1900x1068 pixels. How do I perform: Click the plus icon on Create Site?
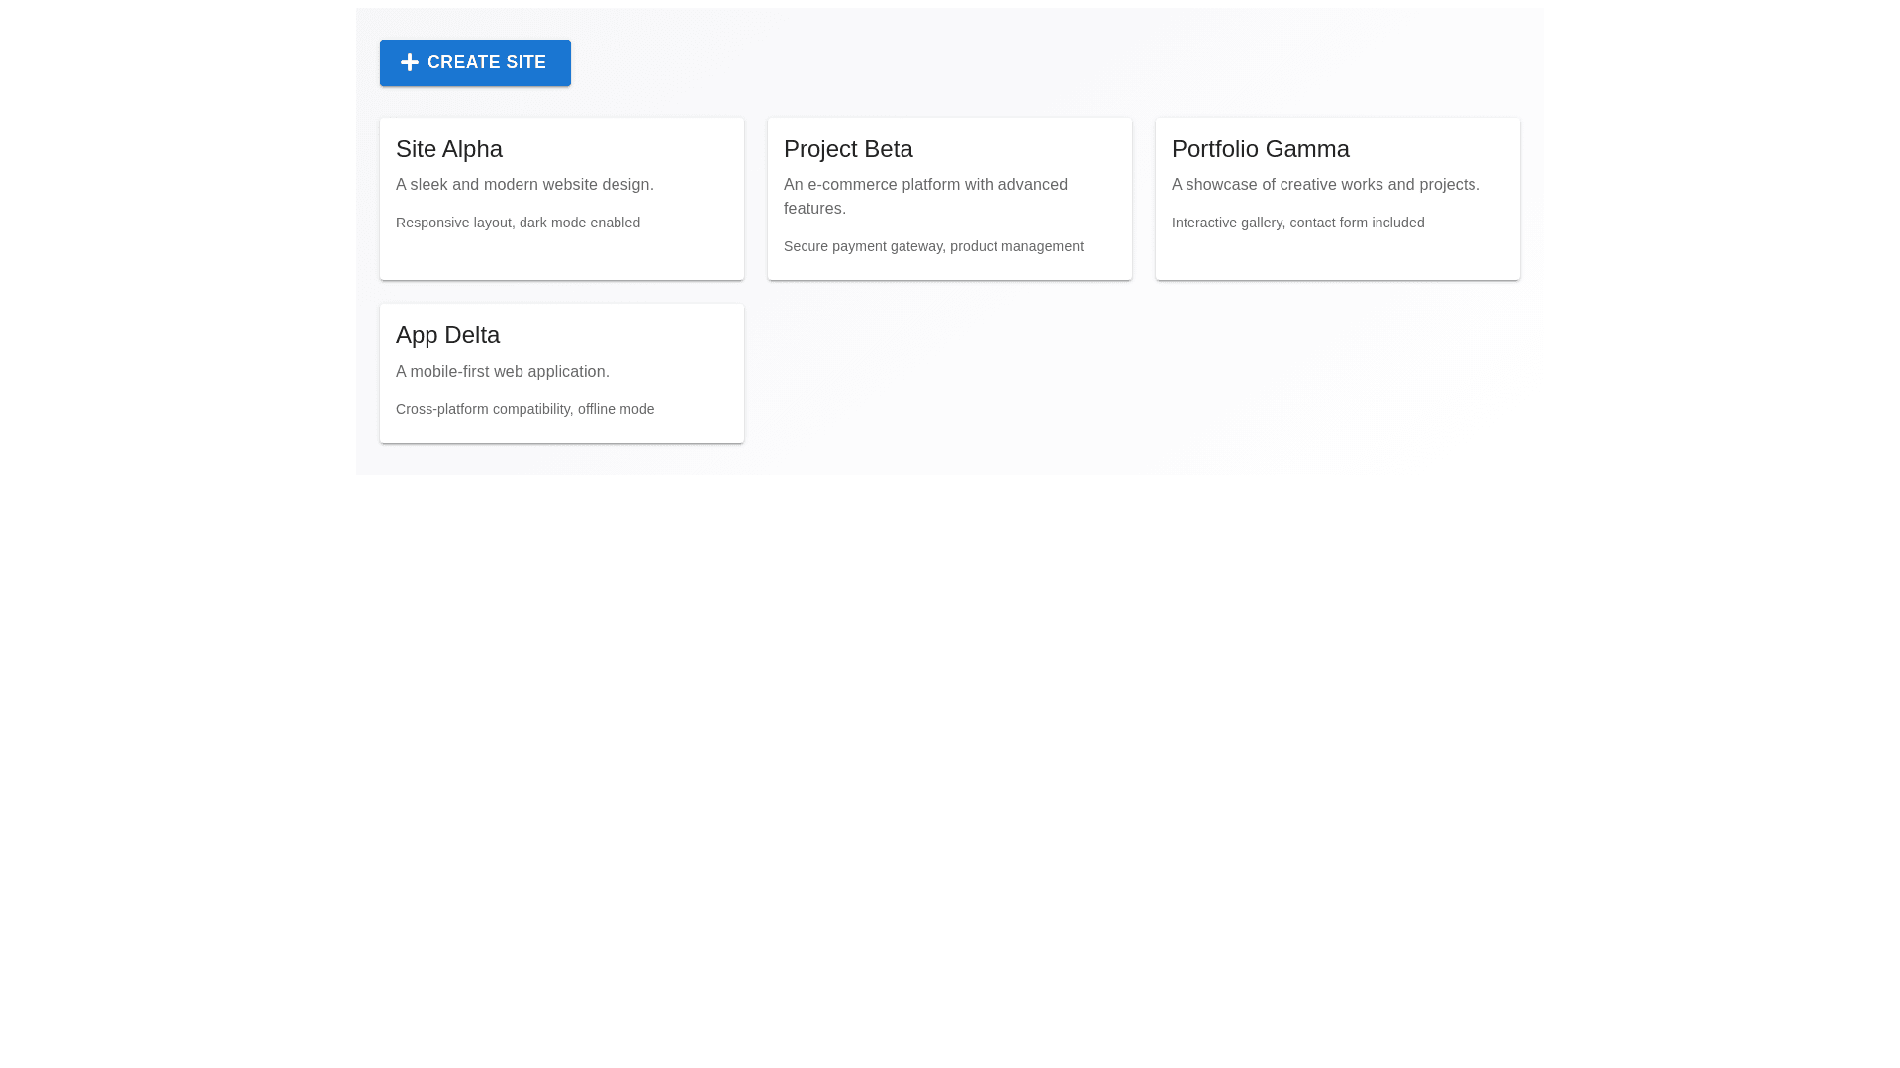point(409,62)
